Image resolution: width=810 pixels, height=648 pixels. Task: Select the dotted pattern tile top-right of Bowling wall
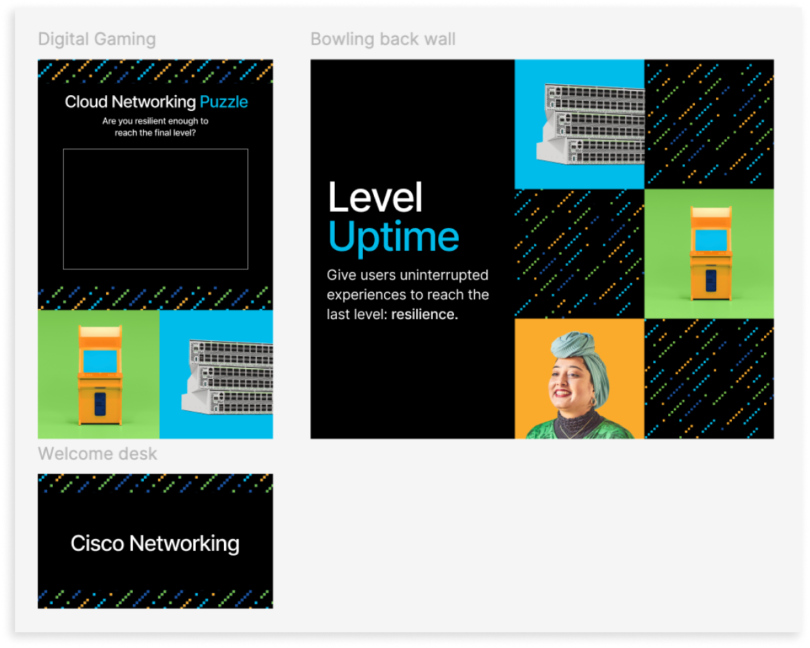pos(708,123)
